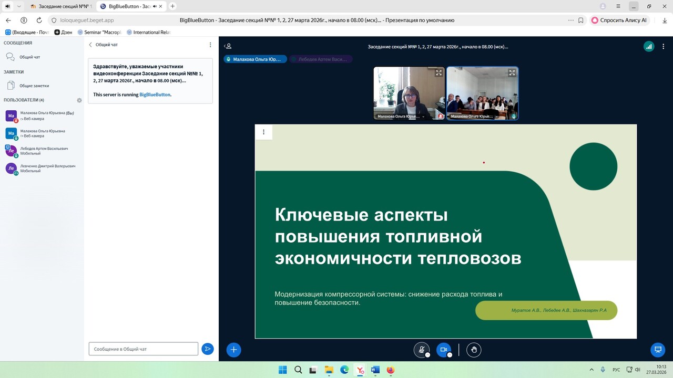Toggle the webcam sharing button
The width and height of the screenshot is (673, 378).
pos(444,350)
